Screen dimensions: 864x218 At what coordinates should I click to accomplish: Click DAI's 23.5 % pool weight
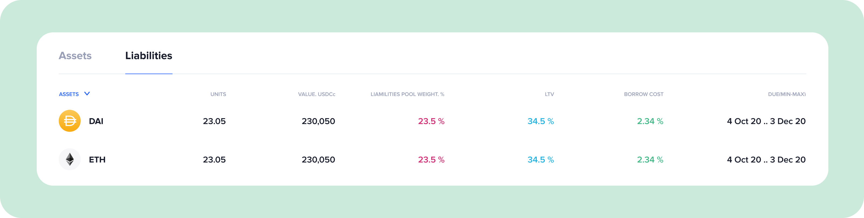pyautogui.click(x=431, y=121)
